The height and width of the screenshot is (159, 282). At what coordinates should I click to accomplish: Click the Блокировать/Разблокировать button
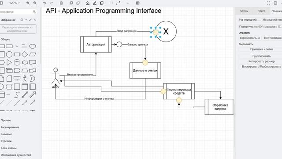(x=261, y=67)
